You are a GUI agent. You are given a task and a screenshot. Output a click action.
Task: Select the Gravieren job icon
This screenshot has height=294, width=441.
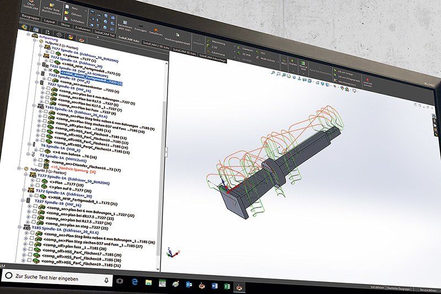(x=239, y=48)
